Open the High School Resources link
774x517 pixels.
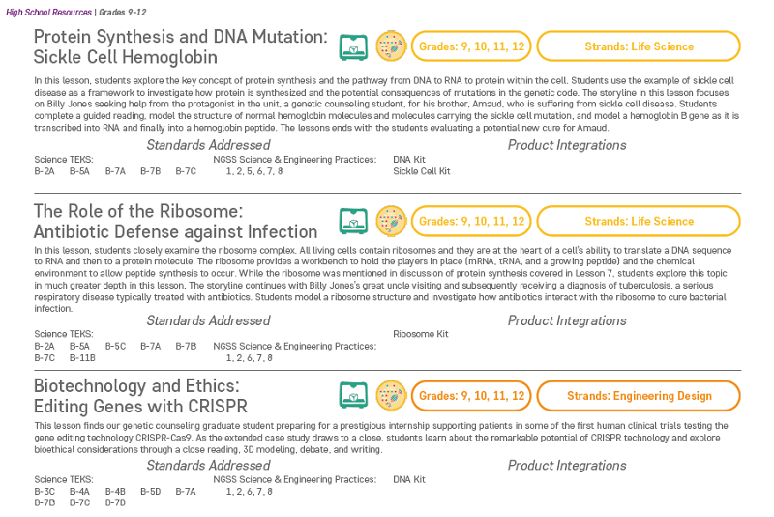point(48,13)
